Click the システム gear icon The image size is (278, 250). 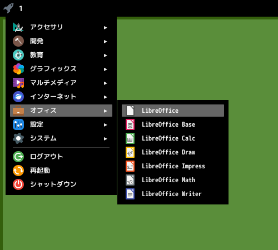tap(18, 138)
